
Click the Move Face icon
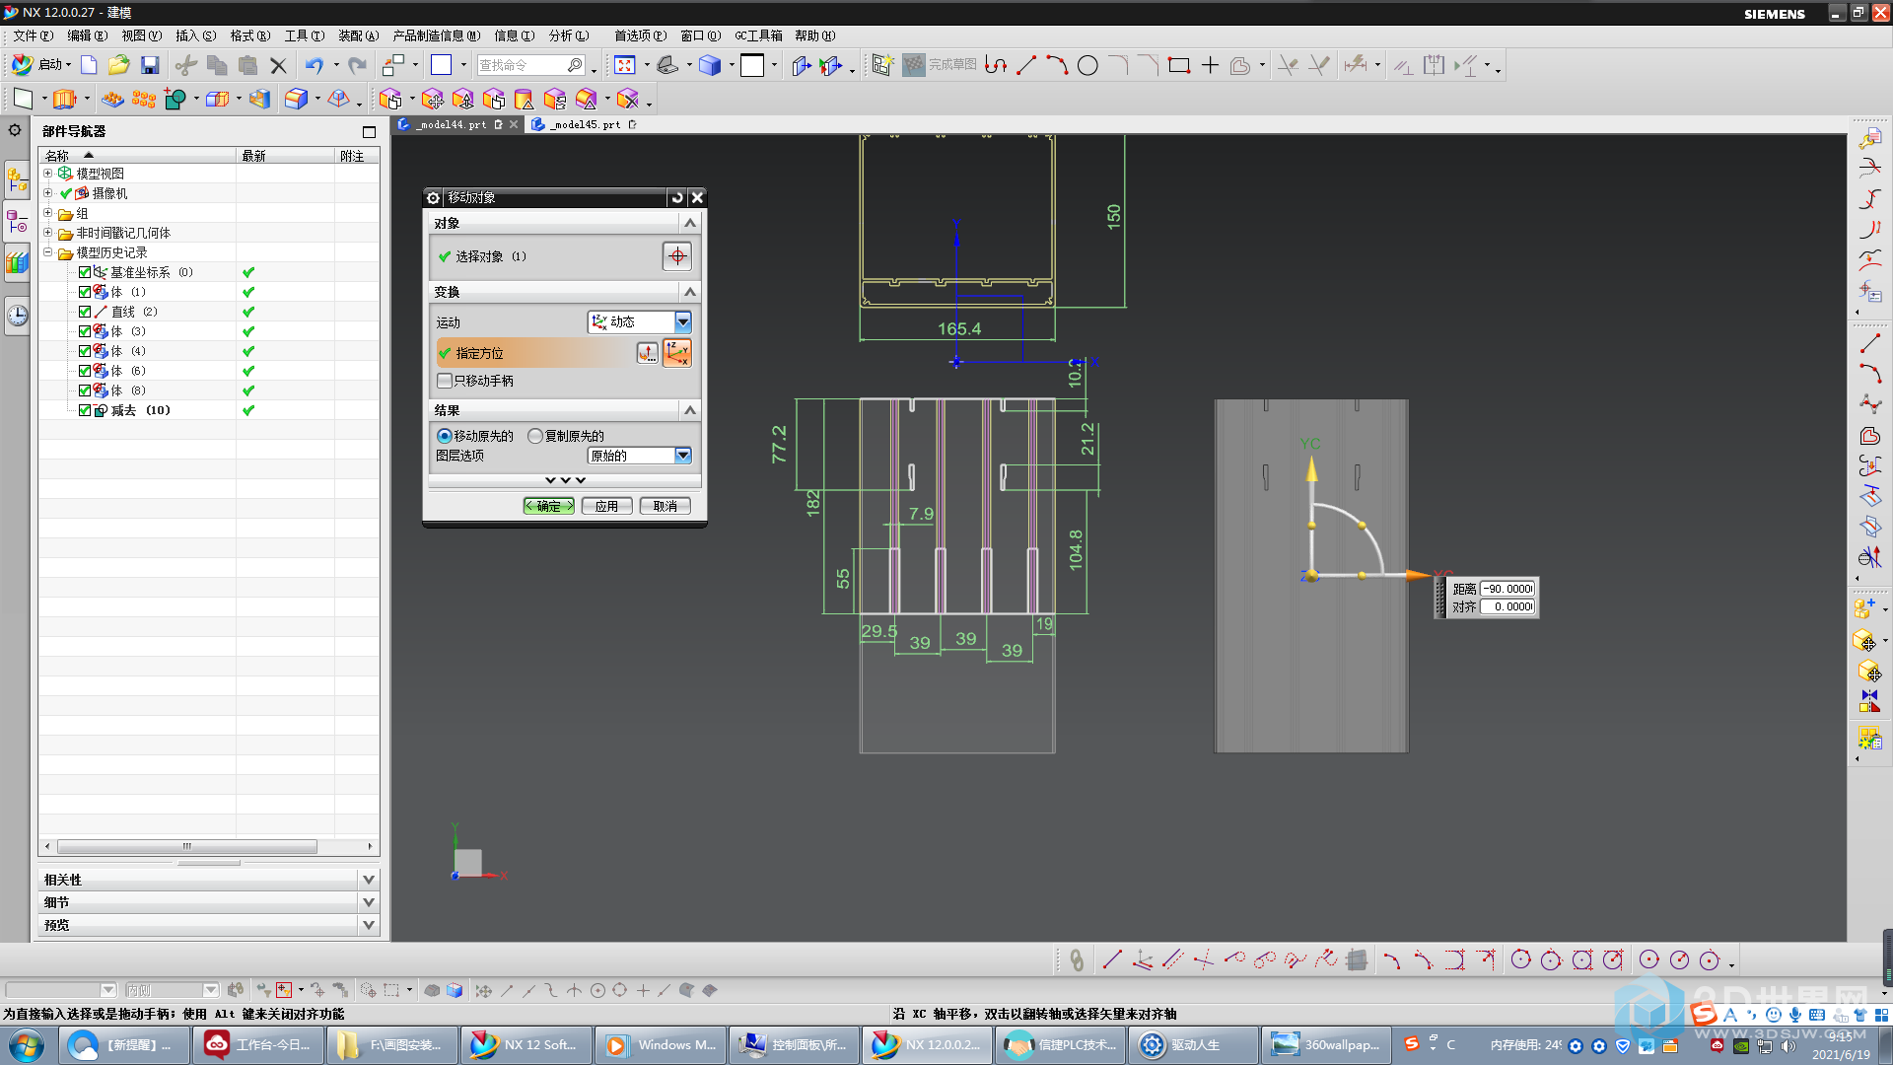pos(432,99)
